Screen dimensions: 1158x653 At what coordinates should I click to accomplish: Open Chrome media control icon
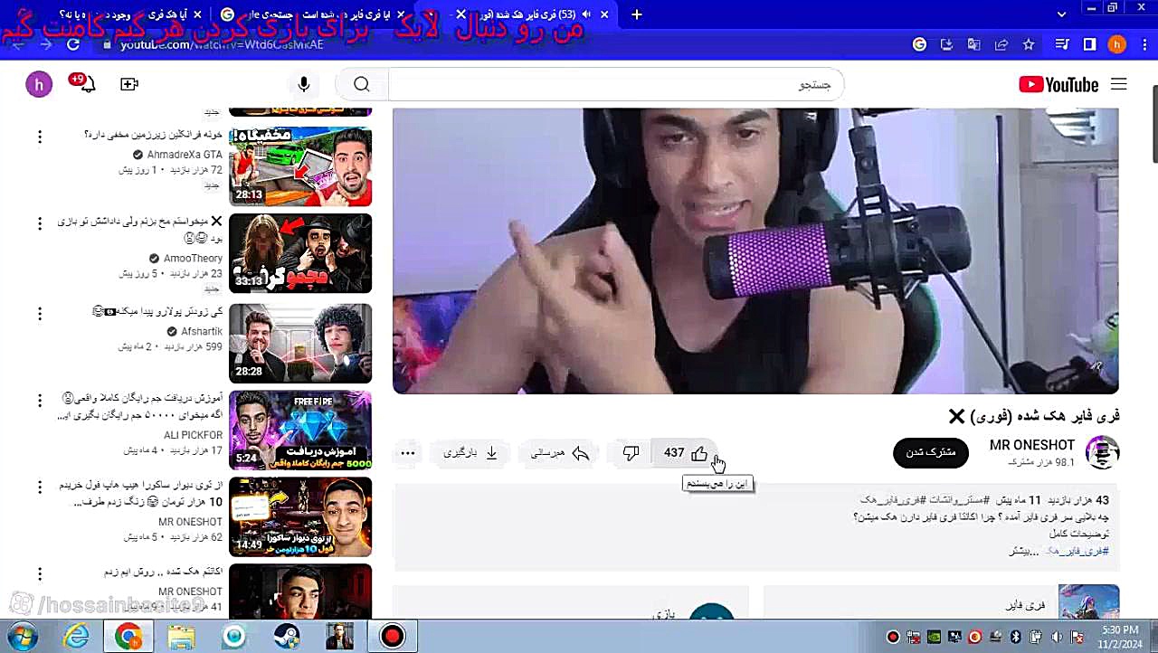coord(1062,44)
